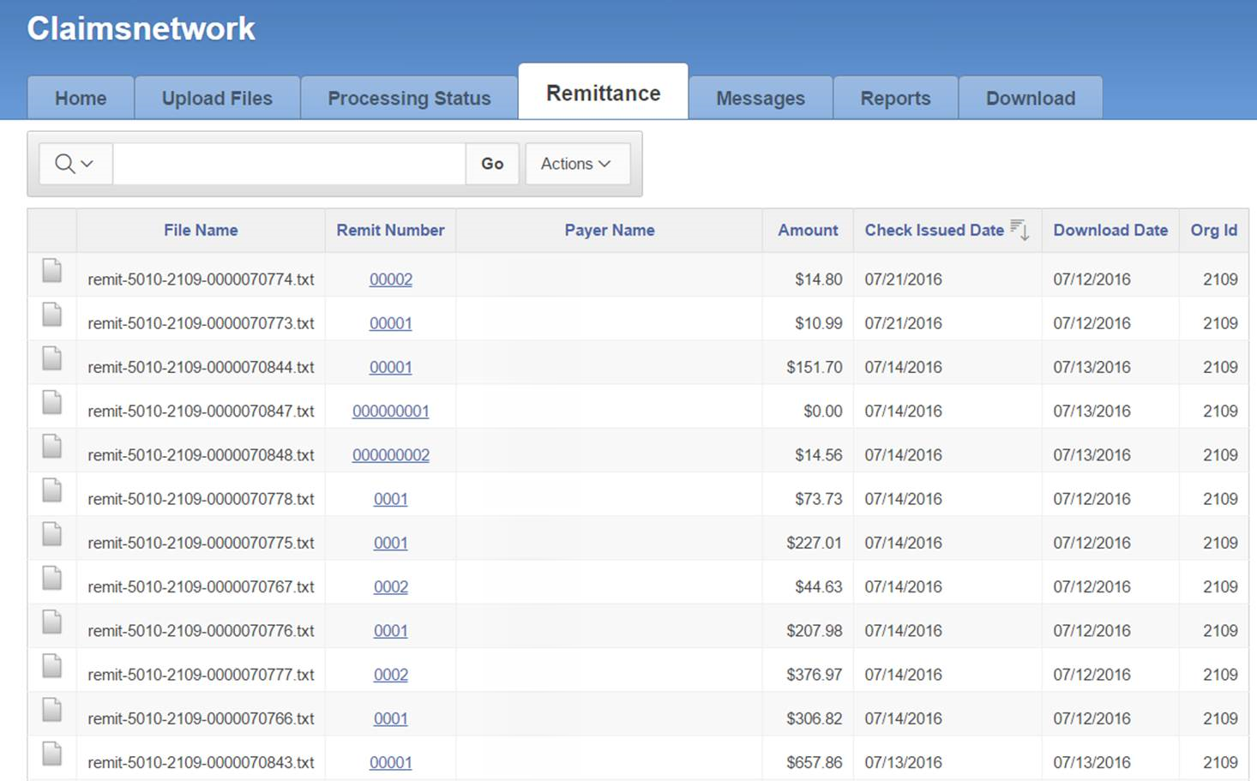Open the search column selector dropdown
This screenshot has height=781, width=1257.
click(75, 163)
